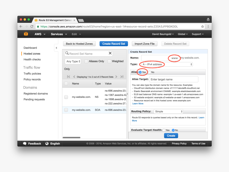Open Traffic policies in sidebar

[32, 74]
